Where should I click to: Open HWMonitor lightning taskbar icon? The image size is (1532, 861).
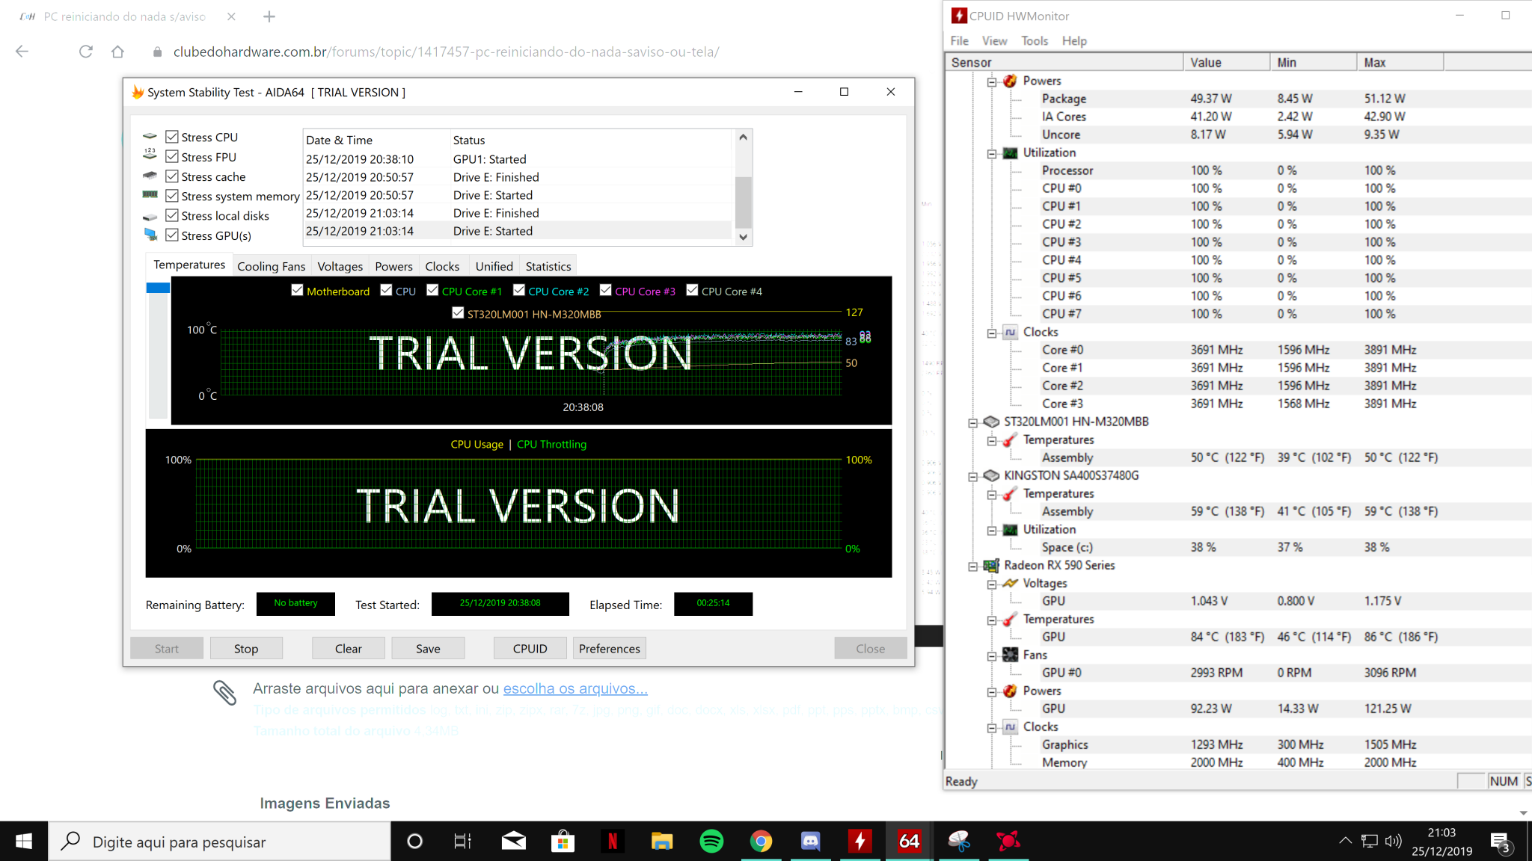pyautogui.click(x=860, y=842)
